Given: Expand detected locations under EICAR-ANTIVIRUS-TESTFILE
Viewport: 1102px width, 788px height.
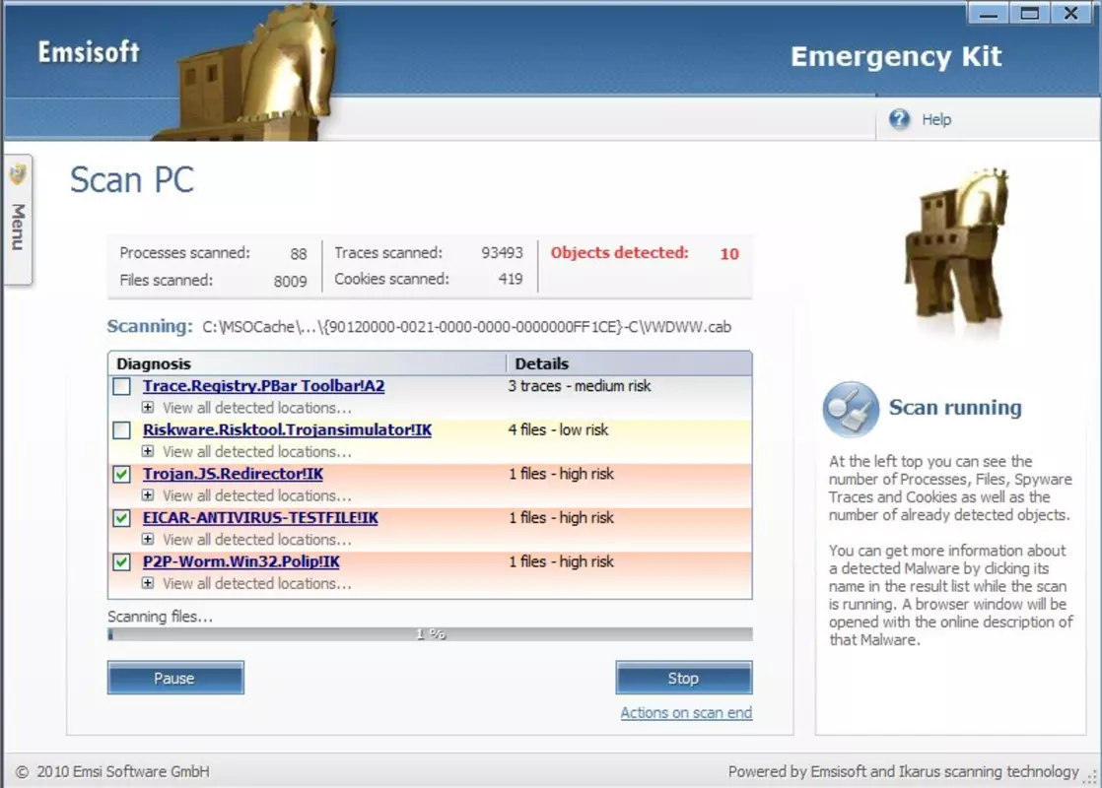Looking at the screenshot, I should click(148, 540).
